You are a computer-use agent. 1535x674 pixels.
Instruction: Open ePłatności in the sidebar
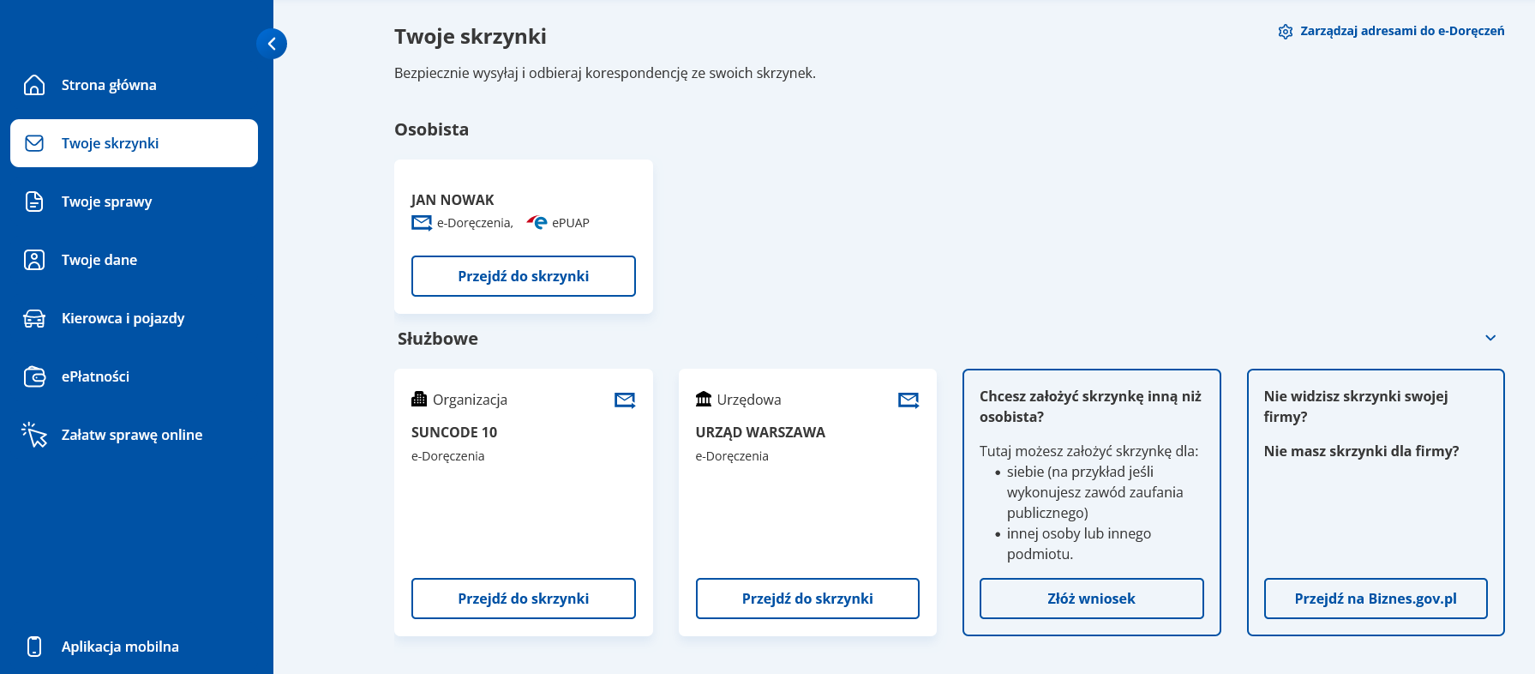[x=134, y=376]
